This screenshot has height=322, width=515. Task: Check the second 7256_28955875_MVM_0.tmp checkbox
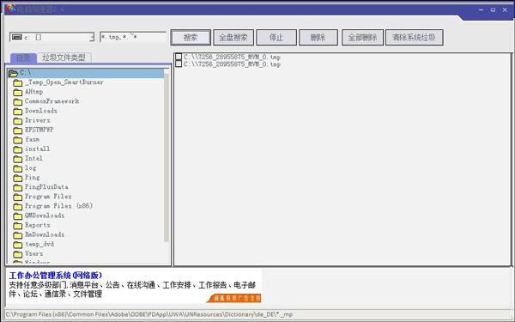pyautogui.click(x=179, y=64)
